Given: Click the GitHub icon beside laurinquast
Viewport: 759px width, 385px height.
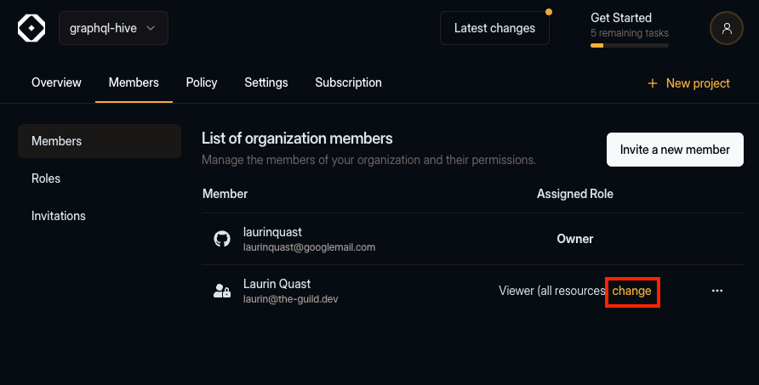Looking at the screenshot, I should coord(221,239).
